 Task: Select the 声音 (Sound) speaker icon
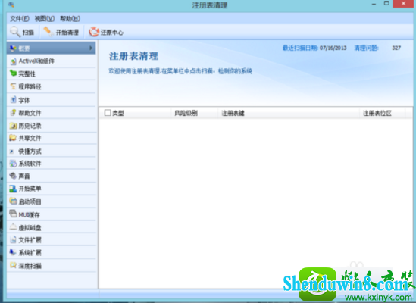[x=13, y=176]
